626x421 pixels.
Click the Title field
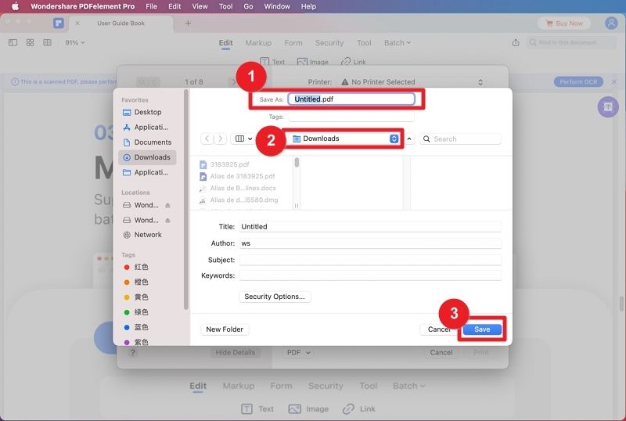click(370, 226)
